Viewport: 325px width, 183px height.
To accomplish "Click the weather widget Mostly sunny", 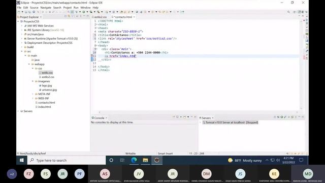I will pos(245,160).
